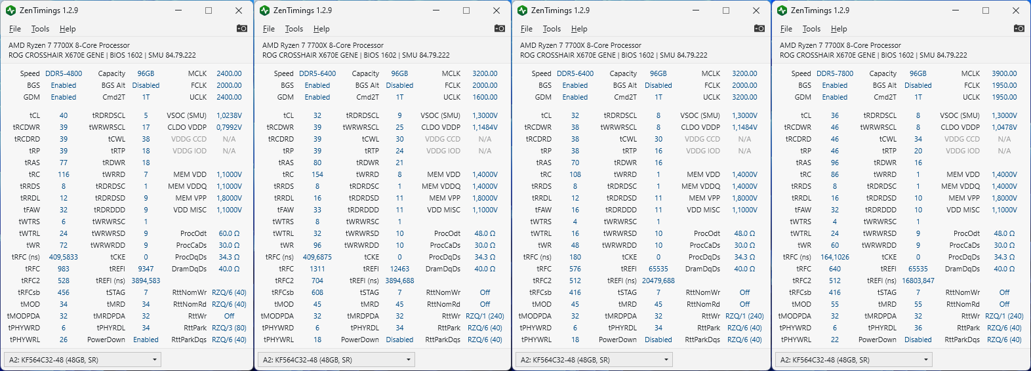Click the camera icon in the second window from left
This screenshot has width=1031, height=371.
click(x=500, y=28)
